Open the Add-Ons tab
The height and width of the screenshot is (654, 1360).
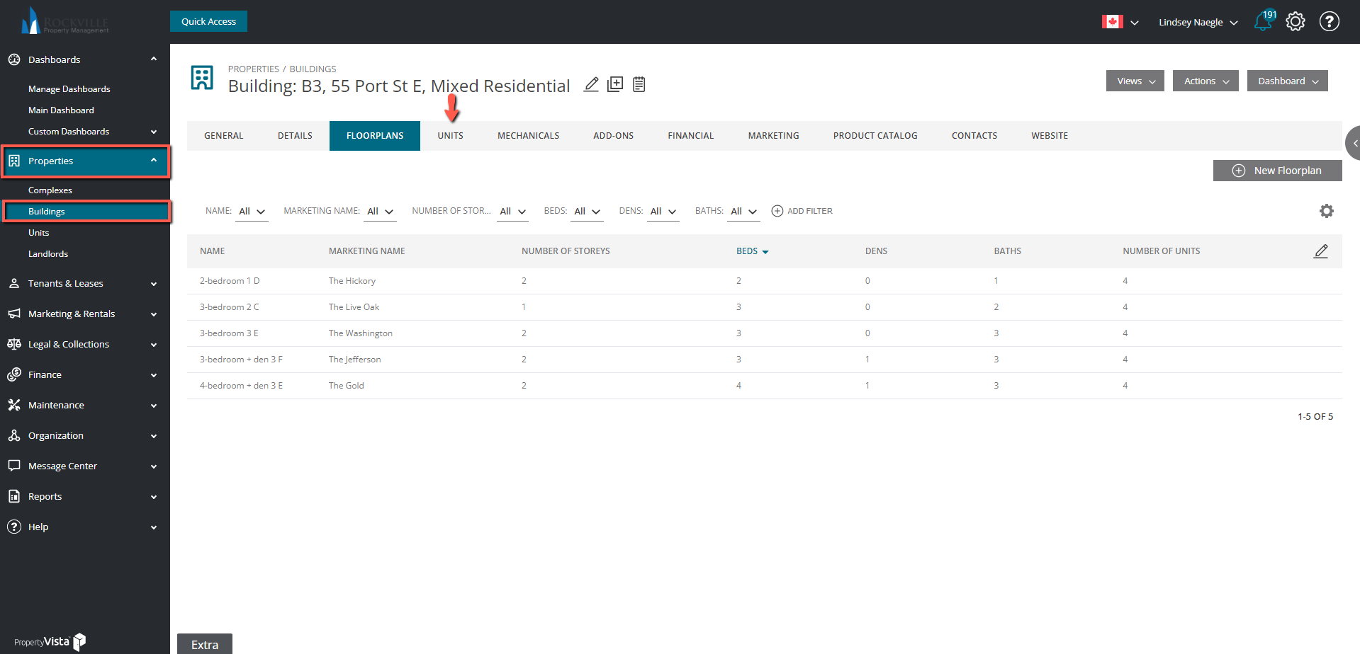pyautogui.click(x=613, y=136)
